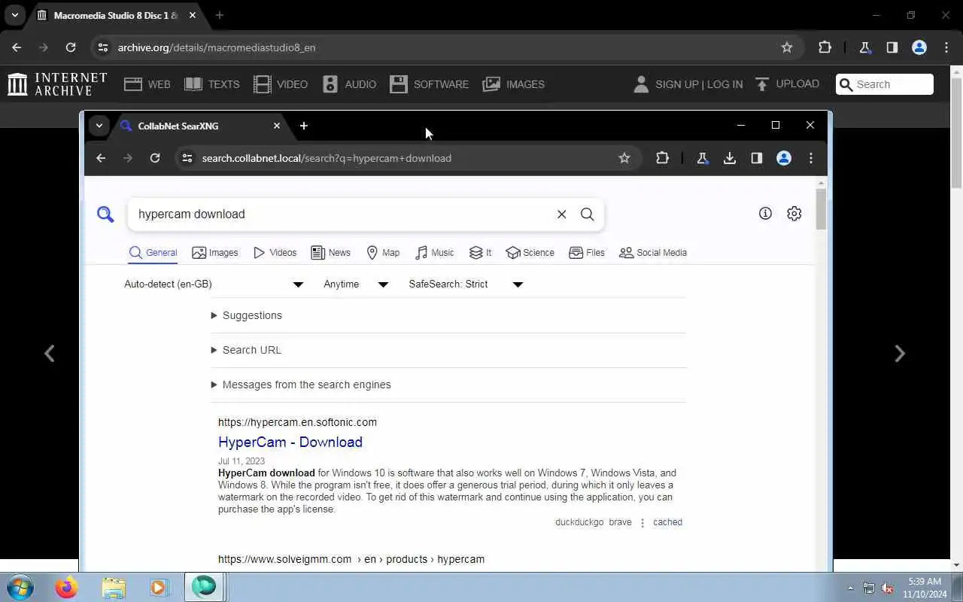Screen dimensions: 963x602
Task: Open downloads icon in front window
Action: [x=729, y=158]
